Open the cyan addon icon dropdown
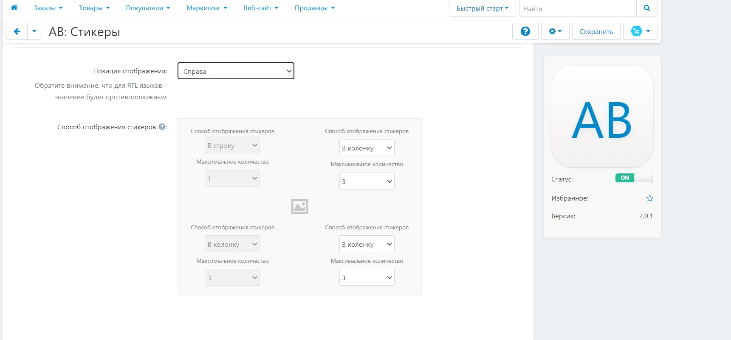Viewport: 731px width, 340px height. (640, 31)
